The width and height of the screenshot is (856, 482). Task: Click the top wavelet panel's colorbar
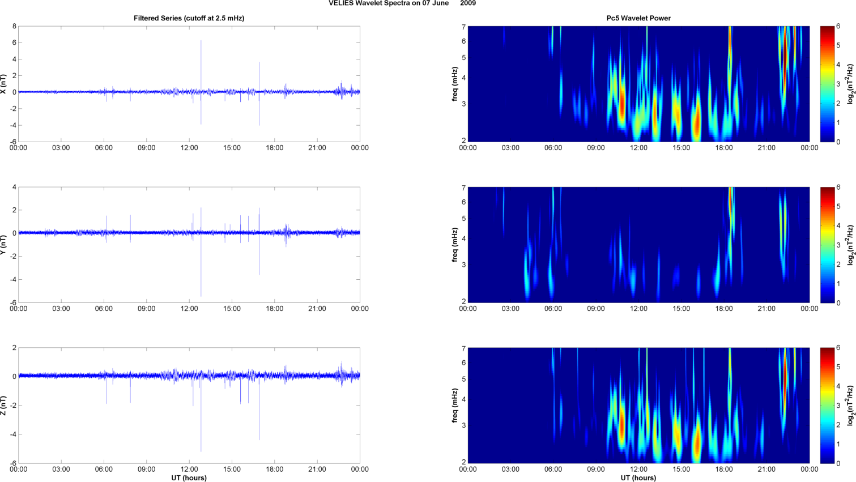tap(827, 84)
